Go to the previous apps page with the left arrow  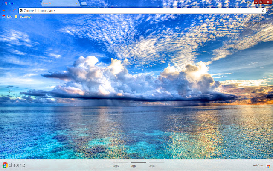coord(9,91)
